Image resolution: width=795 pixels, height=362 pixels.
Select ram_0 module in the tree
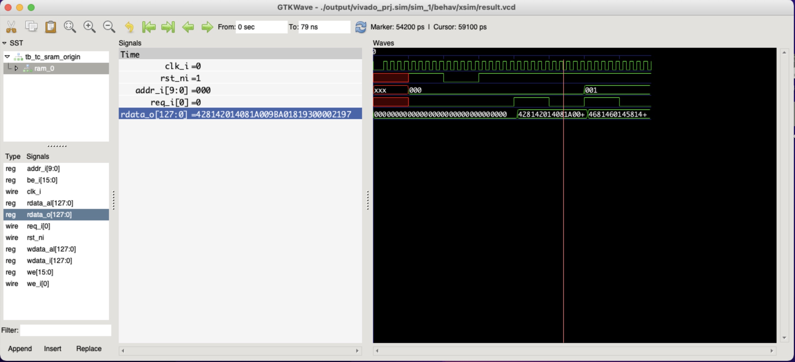pos(44,68)
